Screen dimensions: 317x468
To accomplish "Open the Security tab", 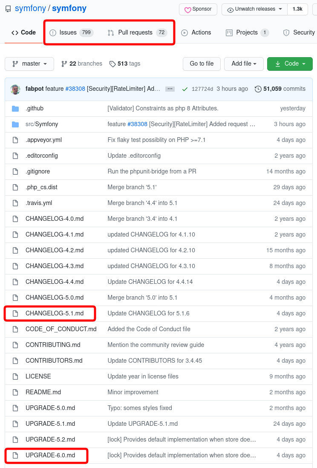I will tap(299, 32).
